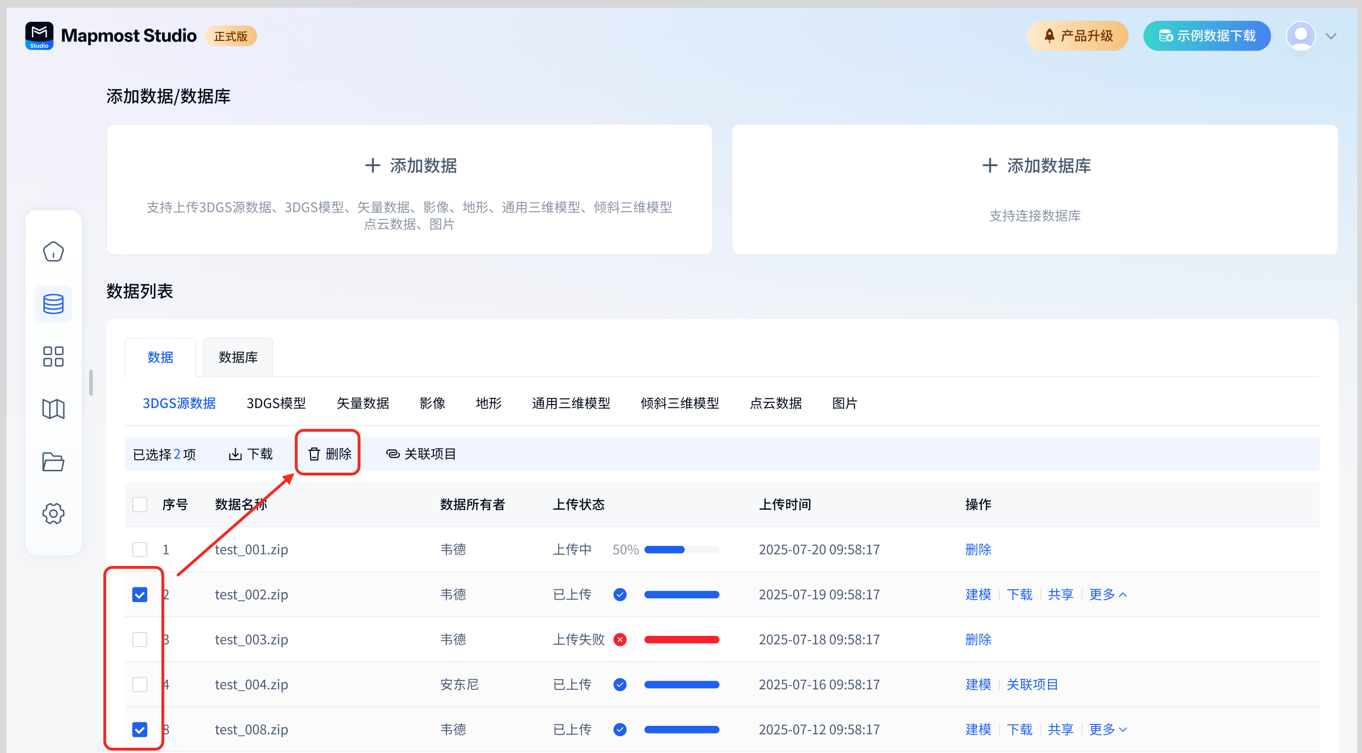This screenshot has width=1362, height=753.
Task: Open the home icon in sidebar
Action: [x=53, y=251]
